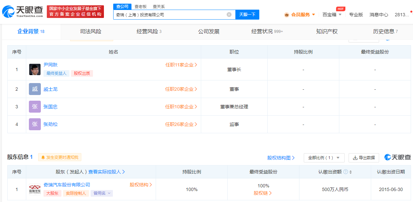Switch to the 查老板 search tab
Screen dimensions: 413x202
click(x=140, y=6)
